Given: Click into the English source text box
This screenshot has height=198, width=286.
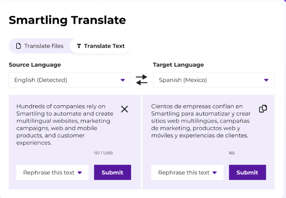Looking at the screenshot, I should (63, 124).
